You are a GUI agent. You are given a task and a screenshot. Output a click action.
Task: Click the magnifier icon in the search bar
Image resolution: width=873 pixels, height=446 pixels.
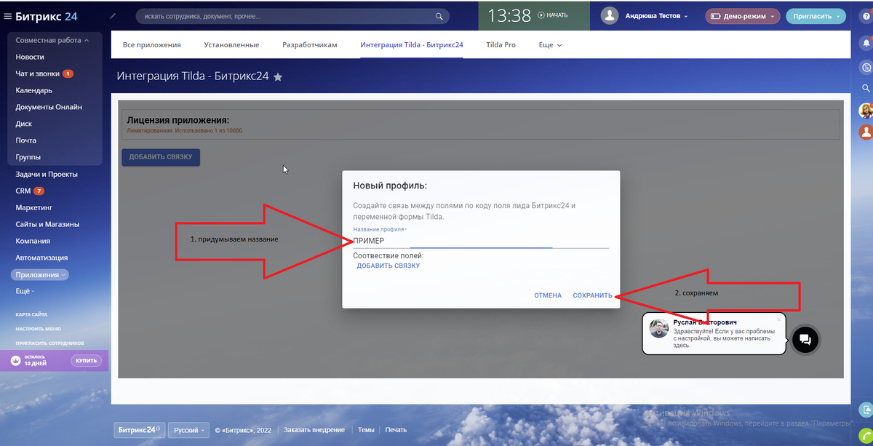click(439, 16)
